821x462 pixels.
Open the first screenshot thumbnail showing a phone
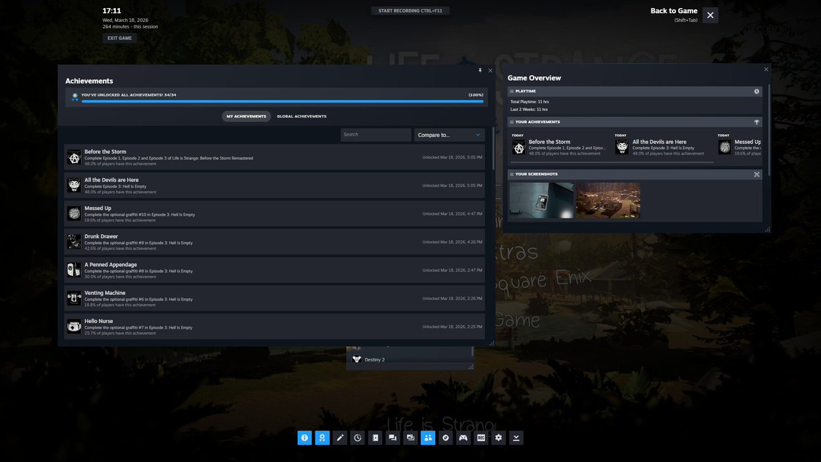(x=541, y=201)
